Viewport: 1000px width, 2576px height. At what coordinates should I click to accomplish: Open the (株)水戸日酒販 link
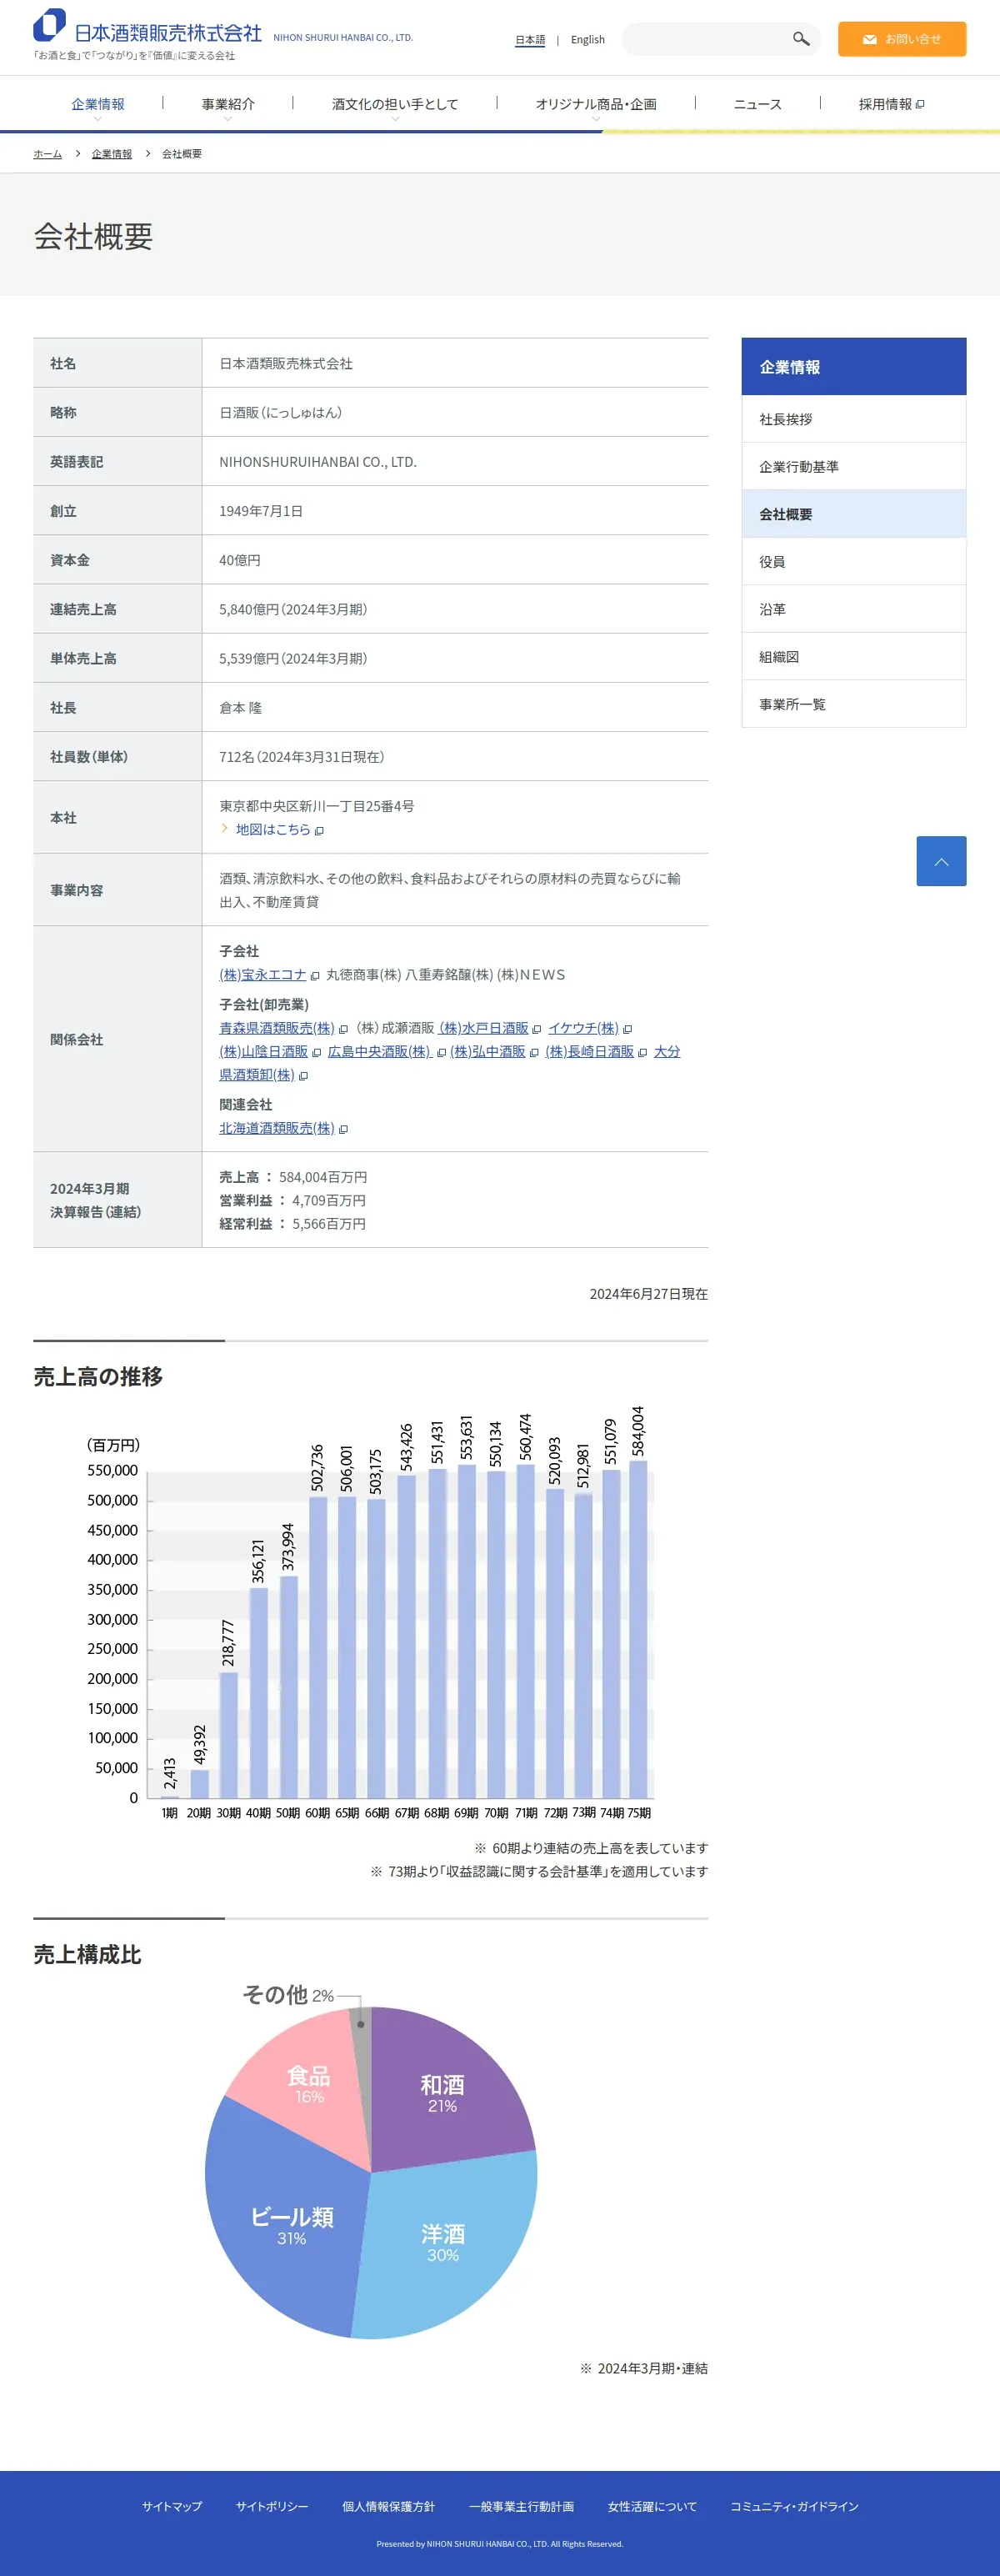click(483, 1028)
